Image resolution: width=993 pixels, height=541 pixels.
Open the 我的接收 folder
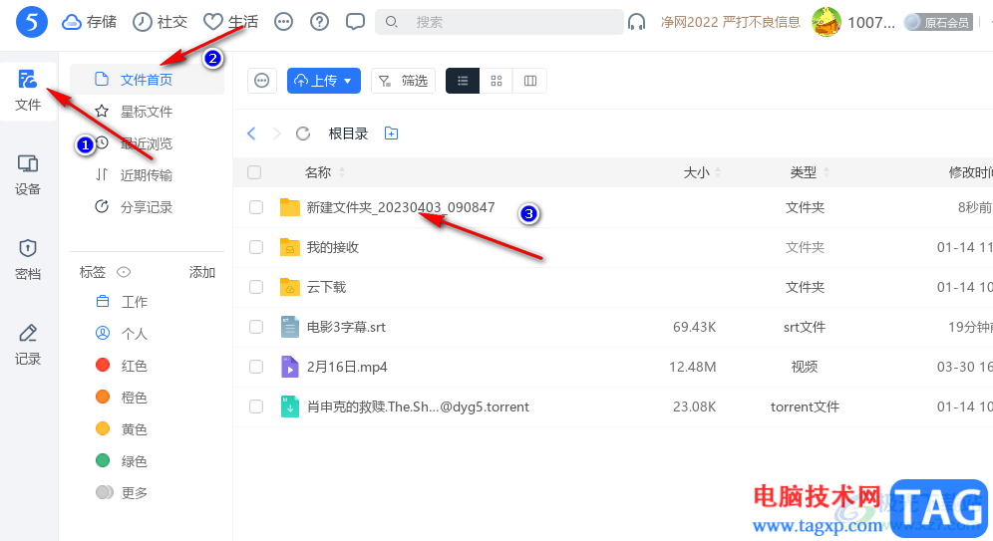tap(333, 247)
